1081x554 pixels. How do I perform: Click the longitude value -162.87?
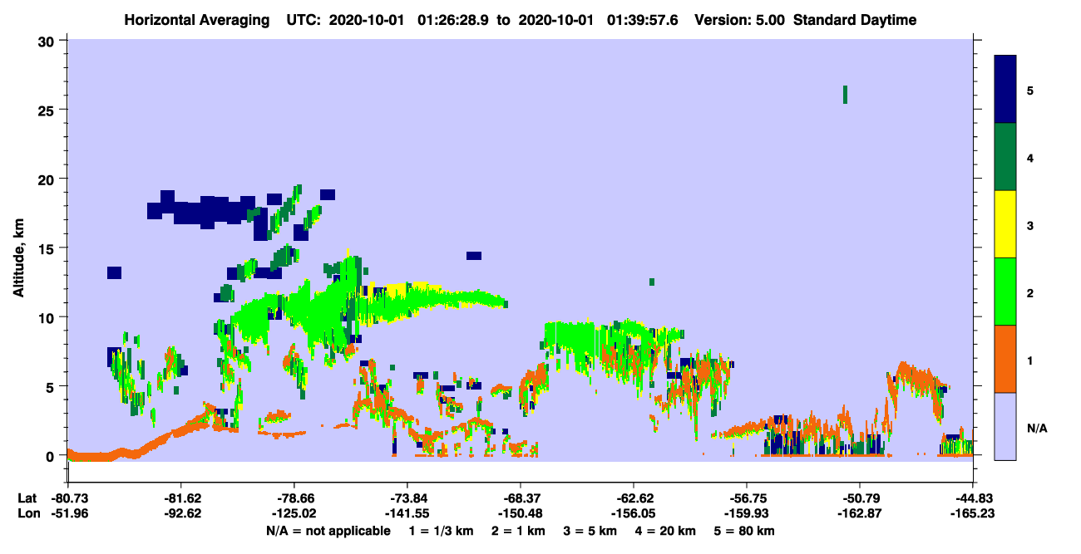pyautogui.click(x=859, y=513)
